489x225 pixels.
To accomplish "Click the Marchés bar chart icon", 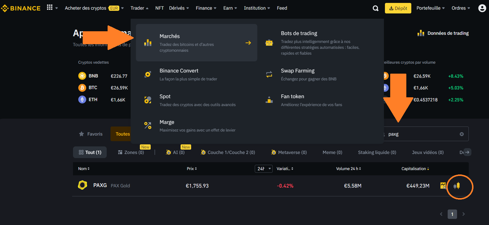I will 148,43.
